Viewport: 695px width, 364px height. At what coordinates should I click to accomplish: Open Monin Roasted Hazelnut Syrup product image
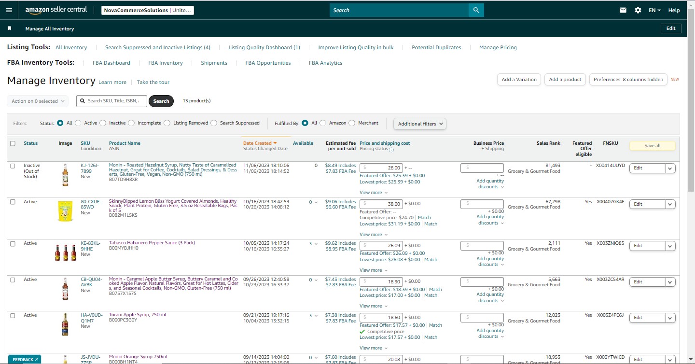tap(65, 175)
